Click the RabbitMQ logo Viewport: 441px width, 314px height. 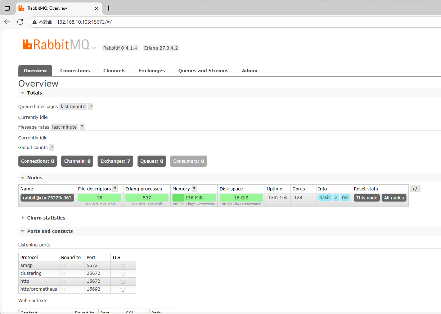click(x=59, y=45)
